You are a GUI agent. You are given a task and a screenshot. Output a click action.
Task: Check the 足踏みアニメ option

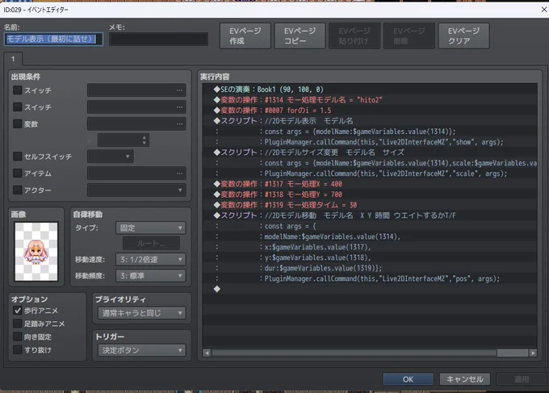pos(17,324)
